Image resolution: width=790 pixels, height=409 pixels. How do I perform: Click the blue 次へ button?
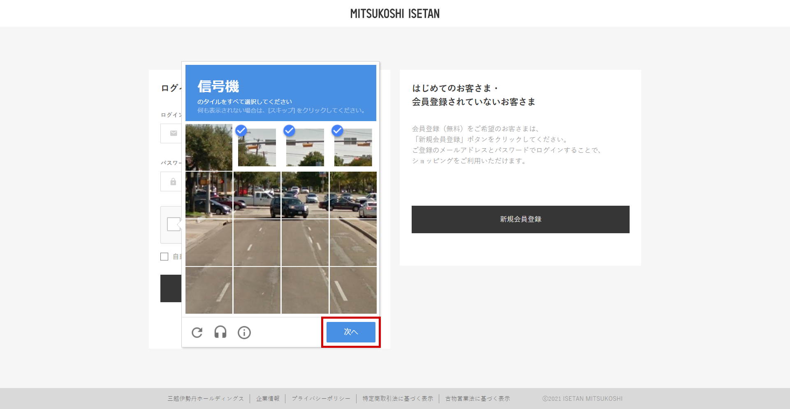coord(351,332)
